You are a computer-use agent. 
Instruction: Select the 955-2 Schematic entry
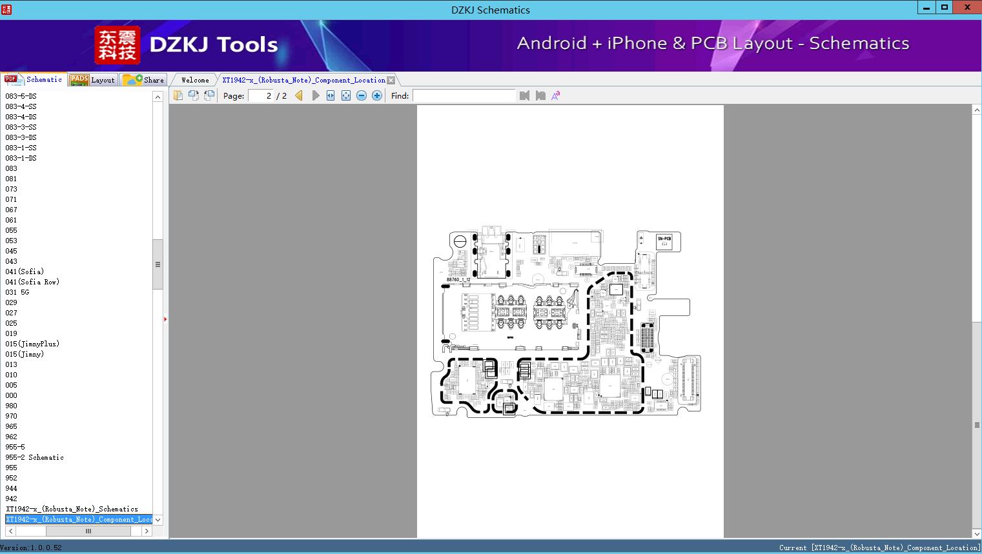[35, 457]
